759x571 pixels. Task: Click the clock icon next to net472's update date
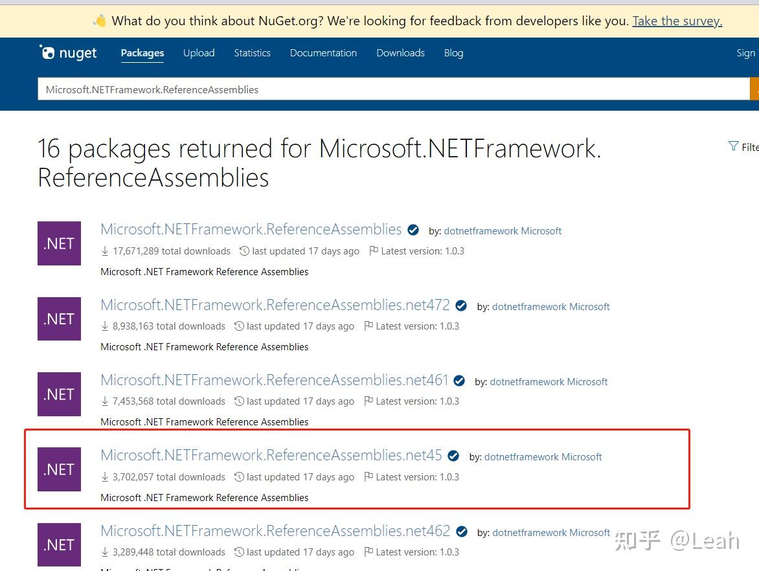coord(240,326)
